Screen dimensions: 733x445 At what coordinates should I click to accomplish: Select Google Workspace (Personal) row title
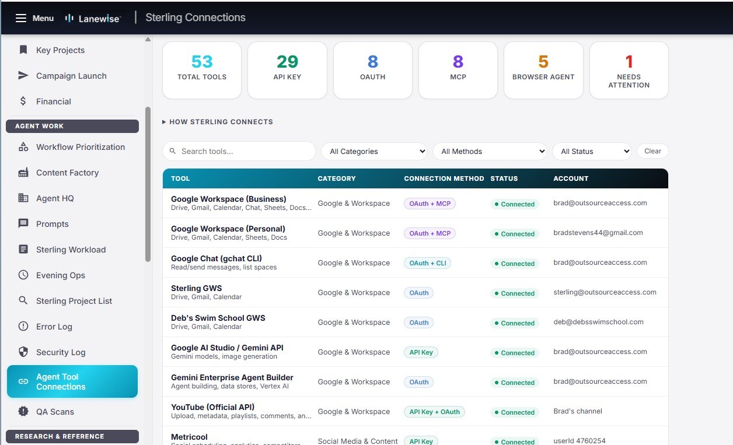click(x=228, y=229)
